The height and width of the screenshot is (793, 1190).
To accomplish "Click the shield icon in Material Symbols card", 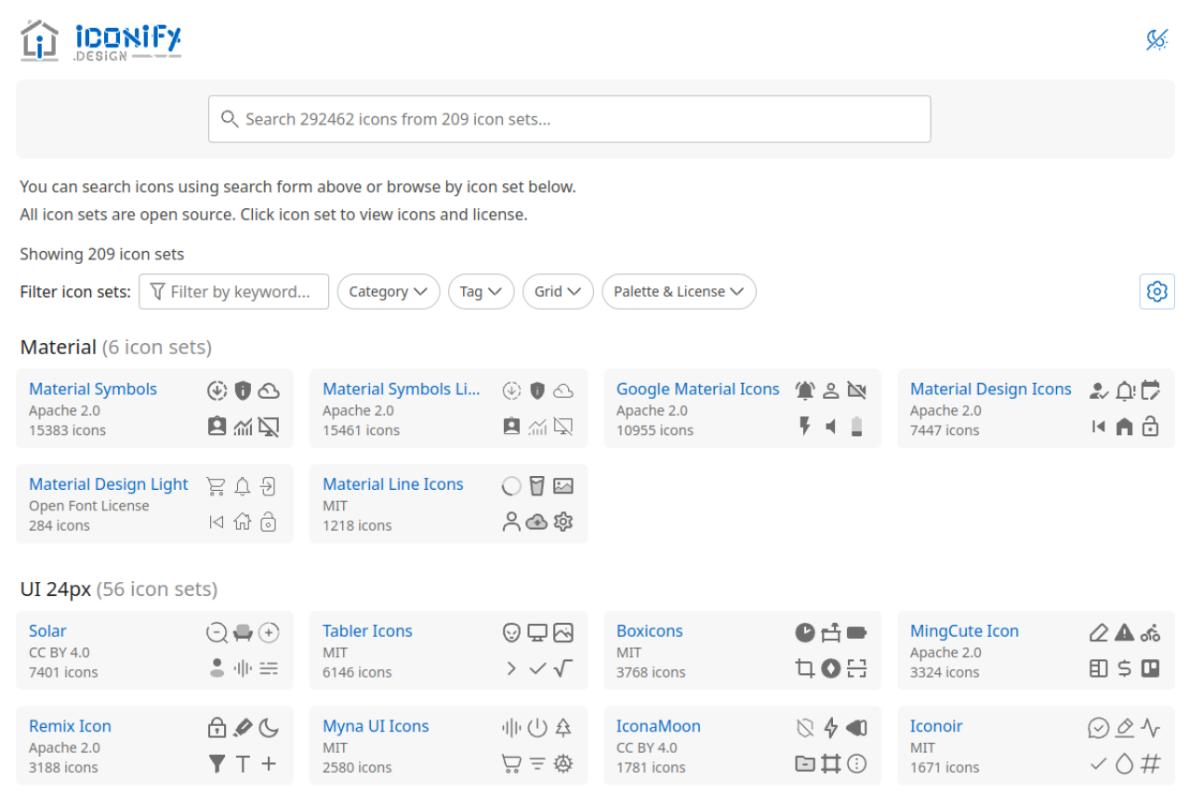I will (x=243, y=390).
